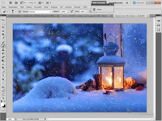162x121 pixels.
Task: Launch Bridge from the application bar
Action: [10, 3]
